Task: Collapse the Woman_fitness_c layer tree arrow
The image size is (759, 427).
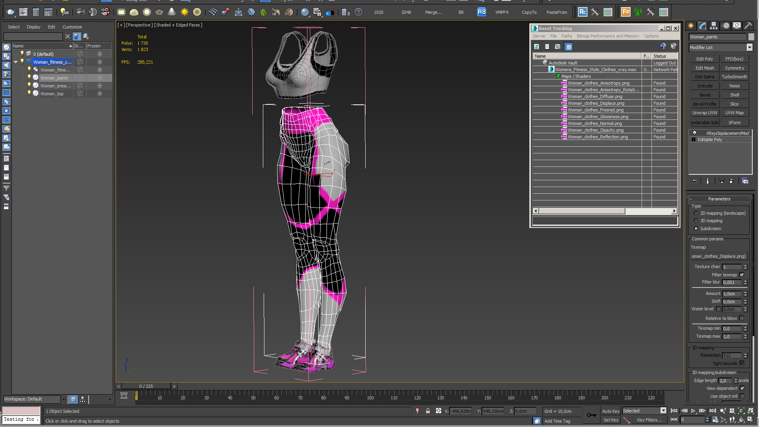Action: 16,62
